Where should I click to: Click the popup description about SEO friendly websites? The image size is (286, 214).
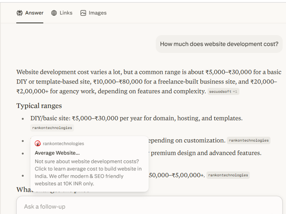[88, 172]
